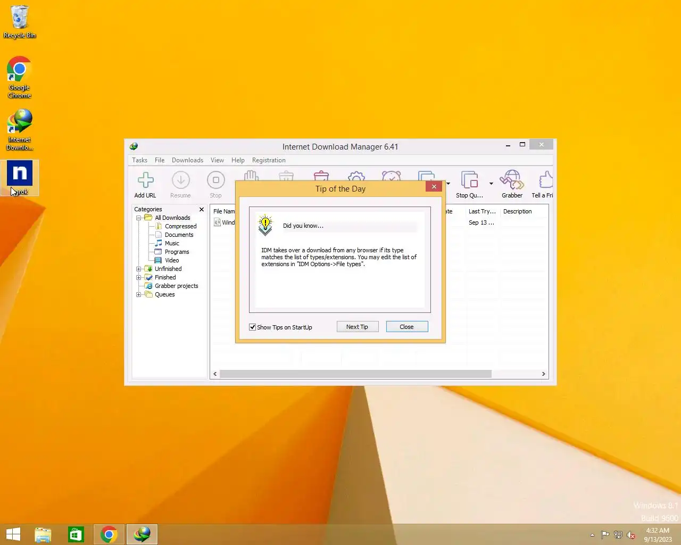
Task: Open the Help menu
Action: pyautogui.click(x=238, y=160)
